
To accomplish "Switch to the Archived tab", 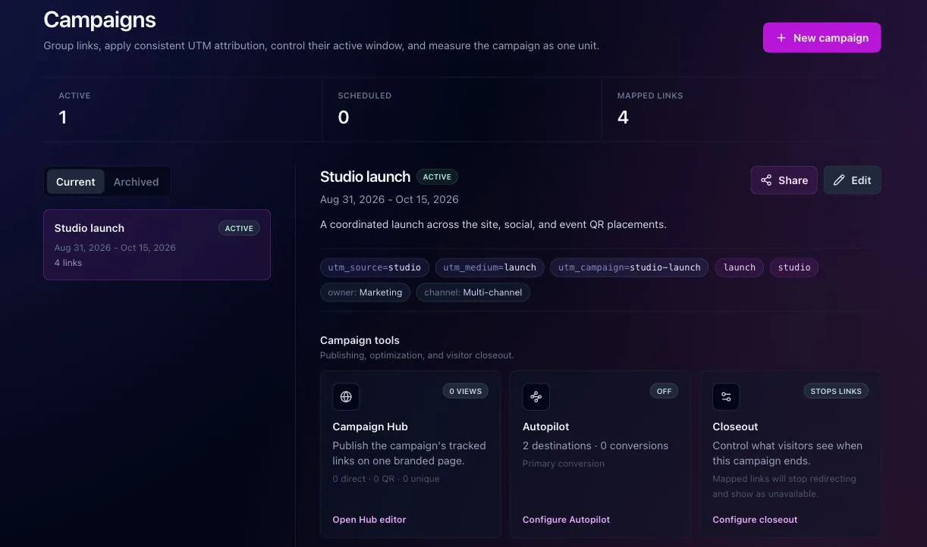I will pyautogui.click(x=136, y=182).
